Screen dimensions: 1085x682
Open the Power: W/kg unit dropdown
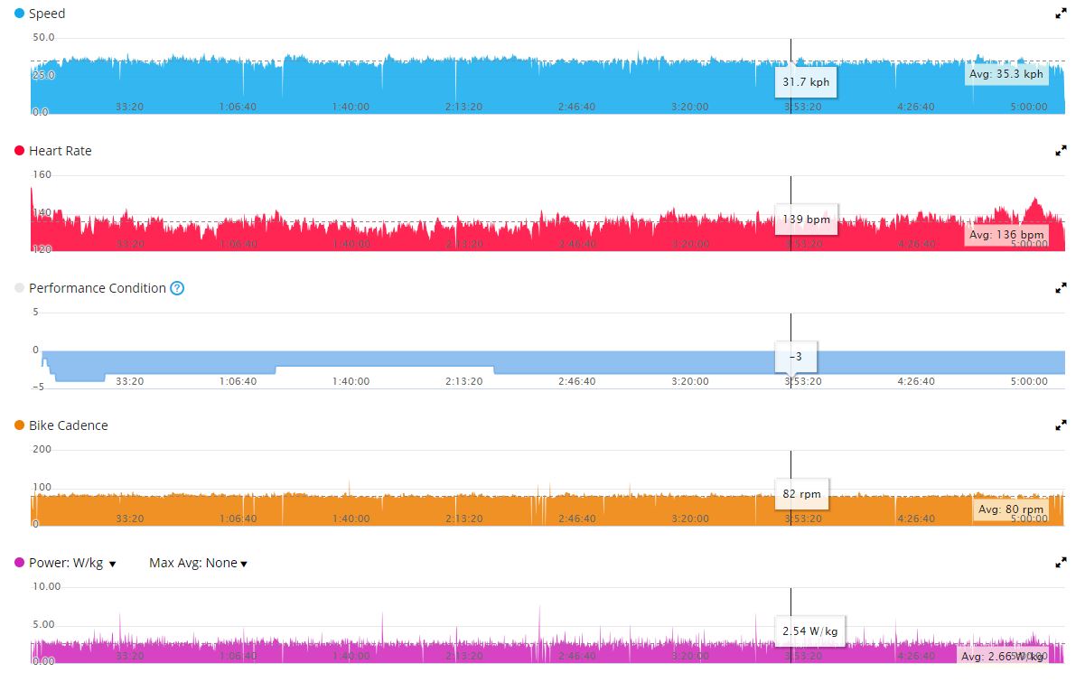pyautogui.click(x=72, y=563)
